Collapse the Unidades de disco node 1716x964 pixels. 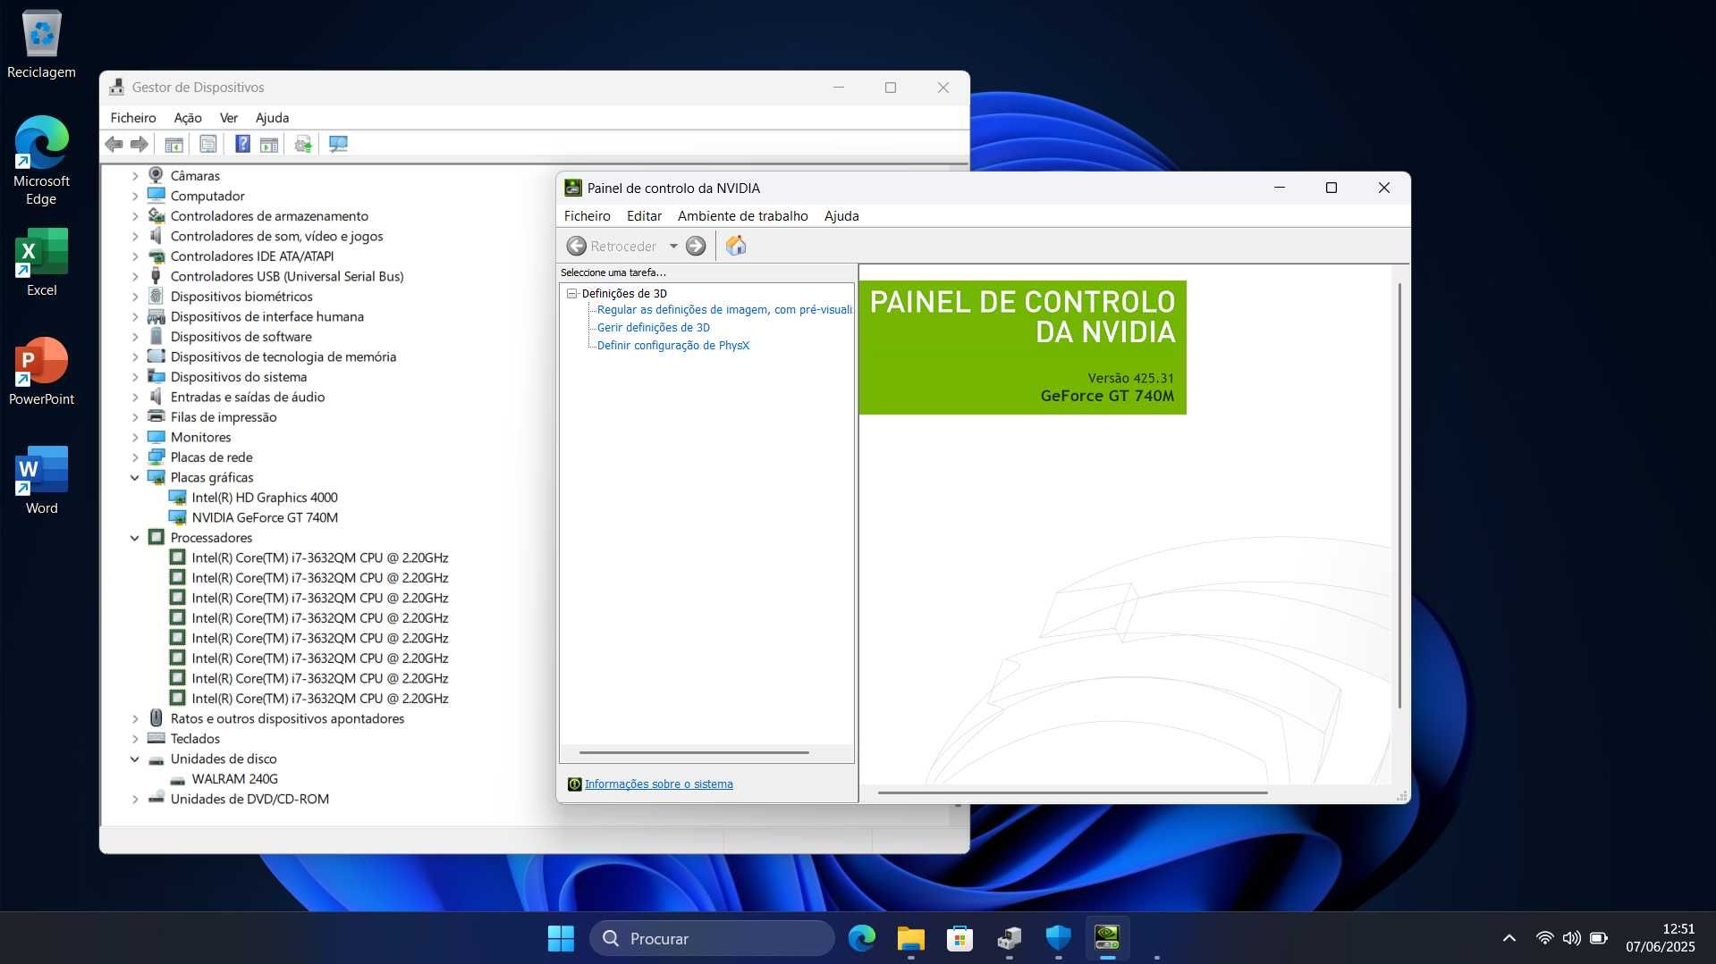point(135,759)
